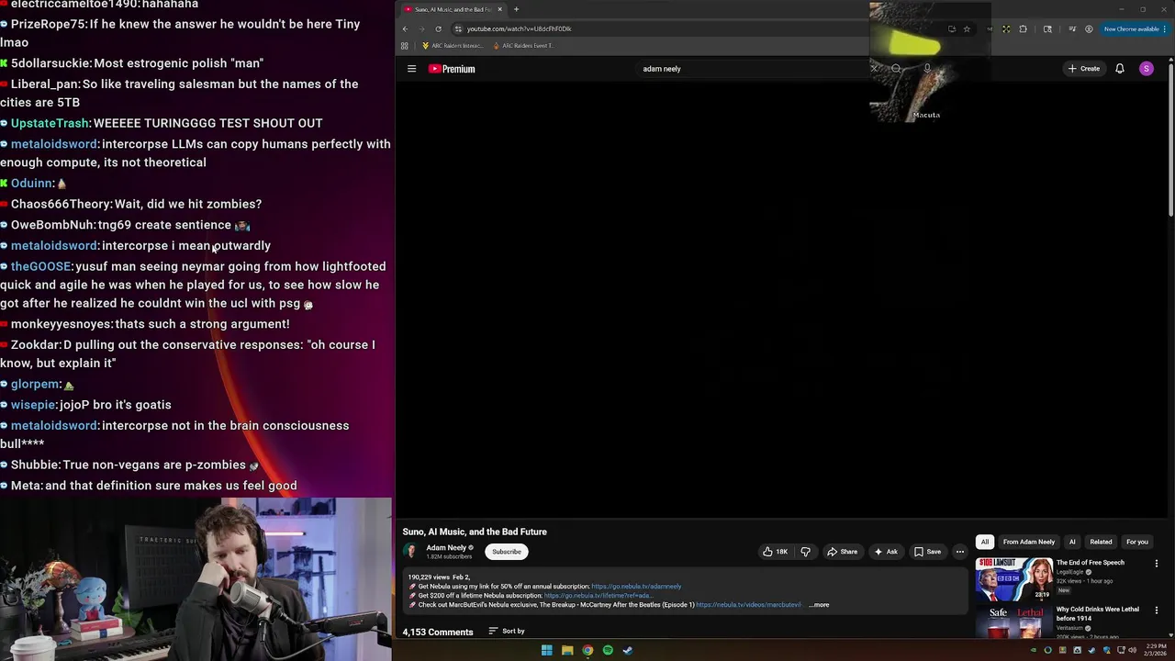This screenshot has width=1175, height=661.
Task: Open a new Chrome tab
Action: coord(516,9)
